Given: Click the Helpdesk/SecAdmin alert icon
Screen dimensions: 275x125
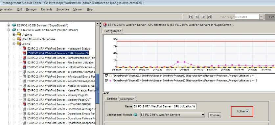Looking at the screenshot, I should (24, 67).
